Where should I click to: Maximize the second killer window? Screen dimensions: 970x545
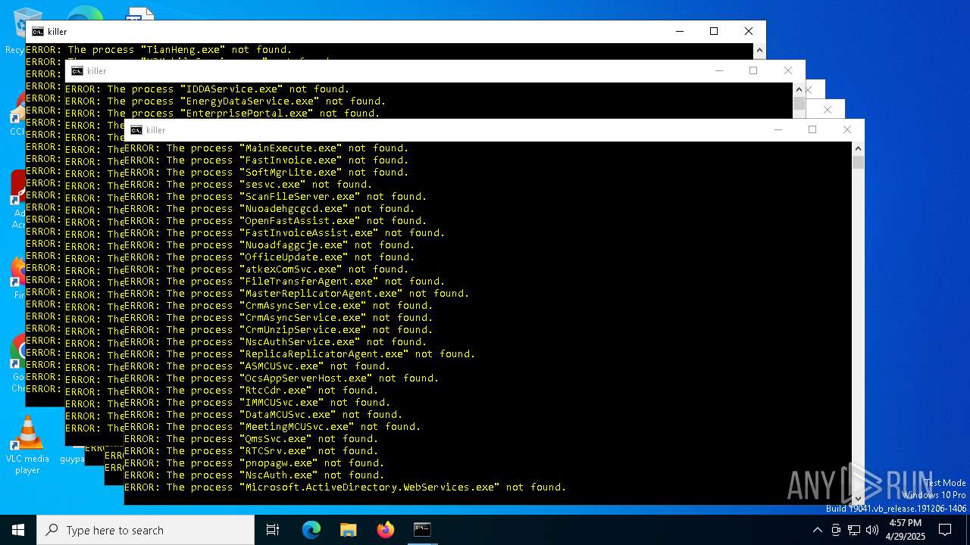753,70
